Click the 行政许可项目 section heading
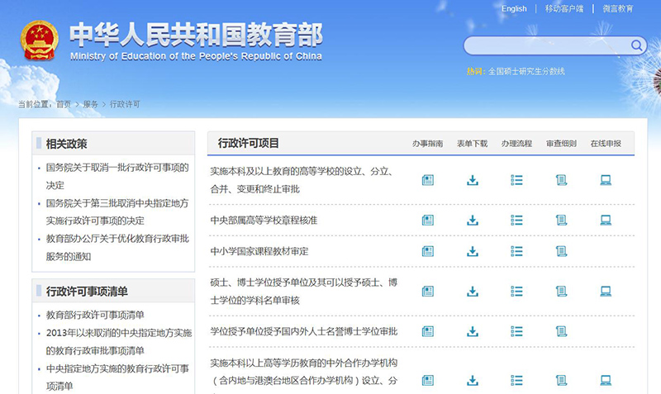This screenshot has width=661, height=394. (249, 143)
